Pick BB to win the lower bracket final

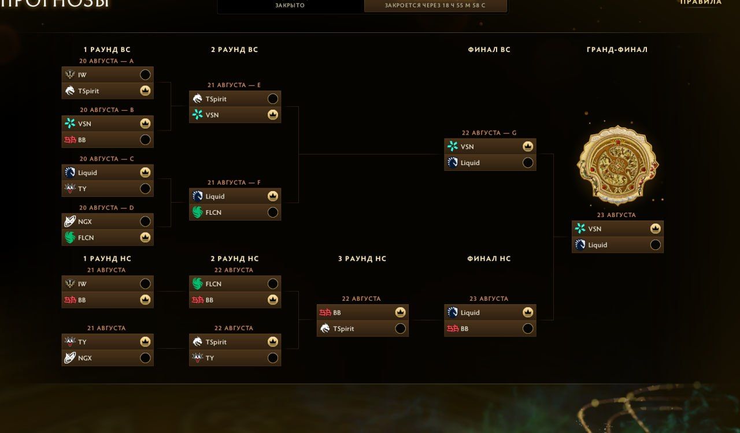[528, 329]
